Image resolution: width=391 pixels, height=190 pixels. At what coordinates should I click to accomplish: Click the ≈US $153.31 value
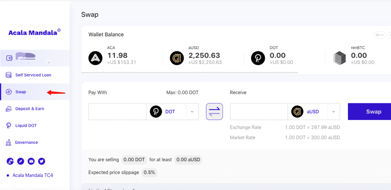pos(122,62)
